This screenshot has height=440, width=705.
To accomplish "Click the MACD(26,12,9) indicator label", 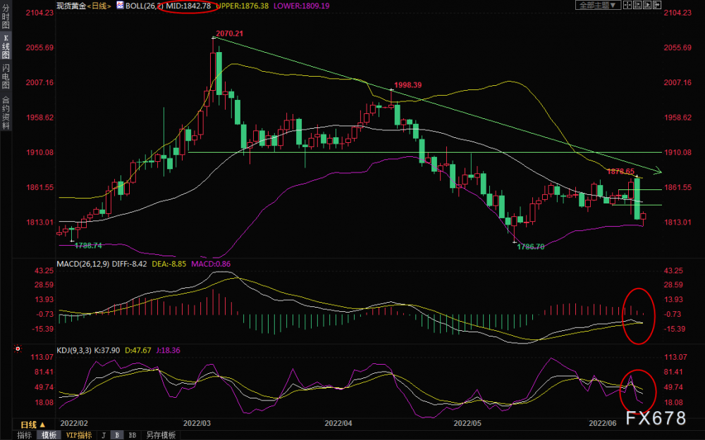I will tap(82, 264).
